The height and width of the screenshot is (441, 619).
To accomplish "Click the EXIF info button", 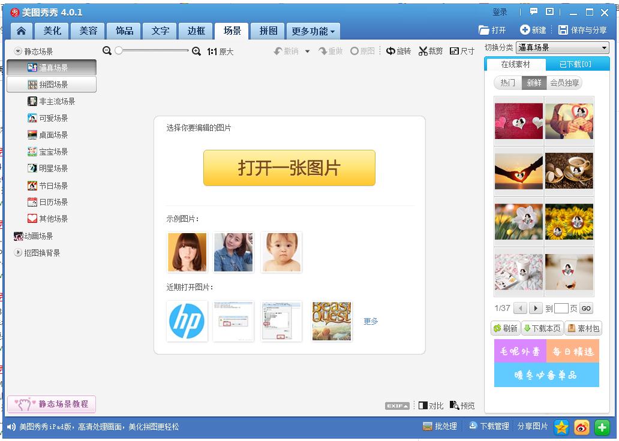I will (x=397, y=406).
